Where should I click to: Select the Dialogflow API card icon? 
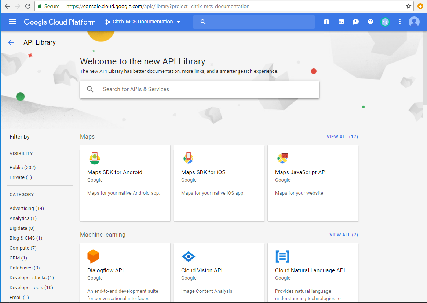(x=93, y=256)
